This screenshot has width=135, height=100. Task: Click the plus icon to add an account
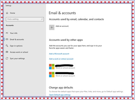pos(52,27)
